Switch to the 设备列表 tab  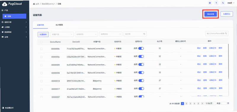[40, 25]
